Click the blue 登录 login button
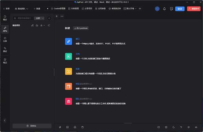 tap(180, 9)
